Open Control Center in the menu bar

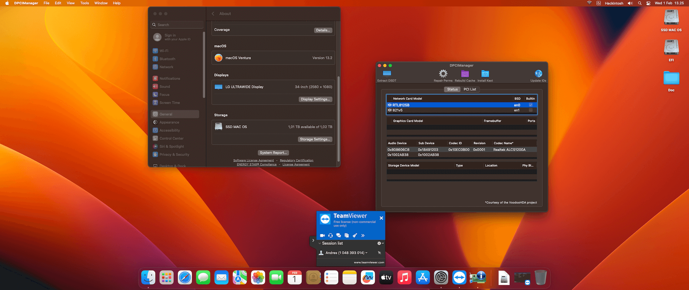click(x=648, y=3)
